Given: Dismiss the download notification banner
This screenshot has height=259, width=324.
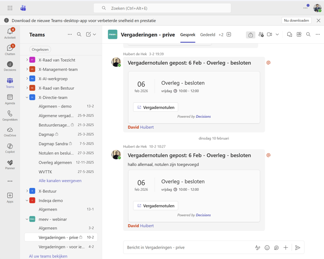Looking at the screenshot, I should pos(318,20).
